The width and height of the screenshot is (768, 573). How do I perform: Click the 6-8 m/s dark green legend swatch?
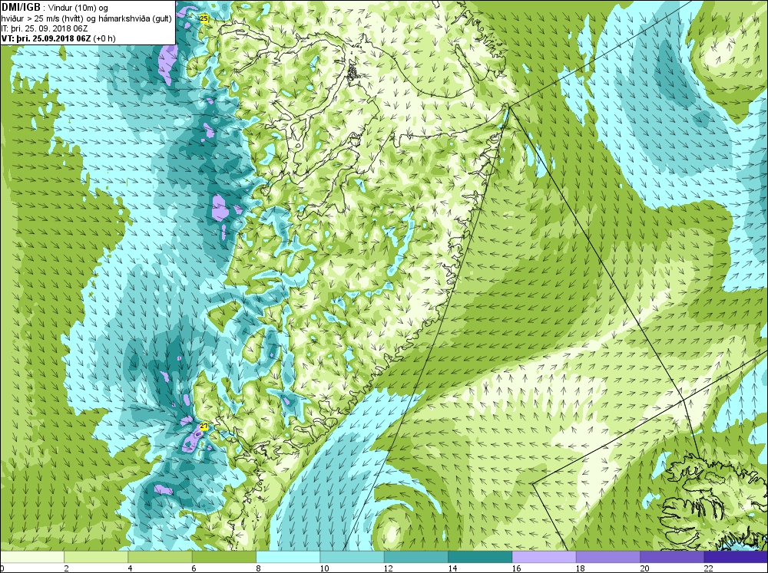[x=224, y=557]
